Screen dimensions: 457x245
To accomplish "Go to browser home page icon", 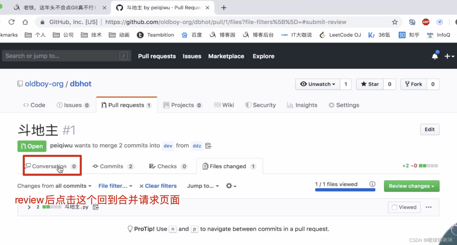I will pos(25,22).
